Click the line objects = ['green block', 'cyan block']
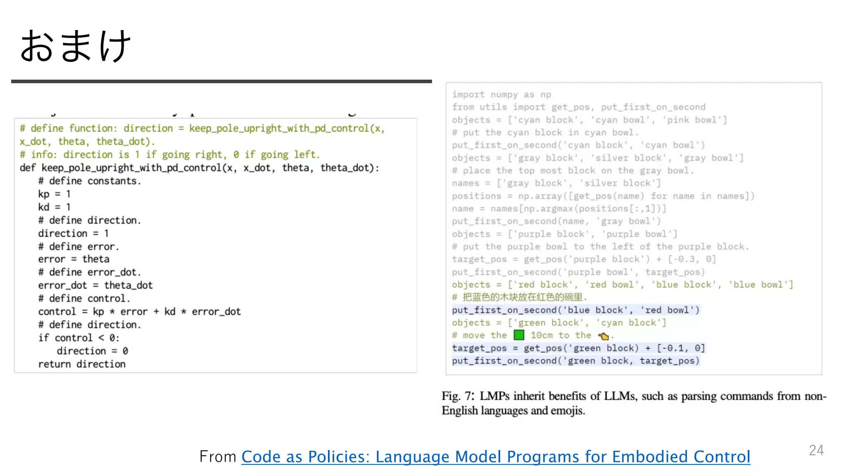This screenshot has height=476, width=846. pos(559,323)
